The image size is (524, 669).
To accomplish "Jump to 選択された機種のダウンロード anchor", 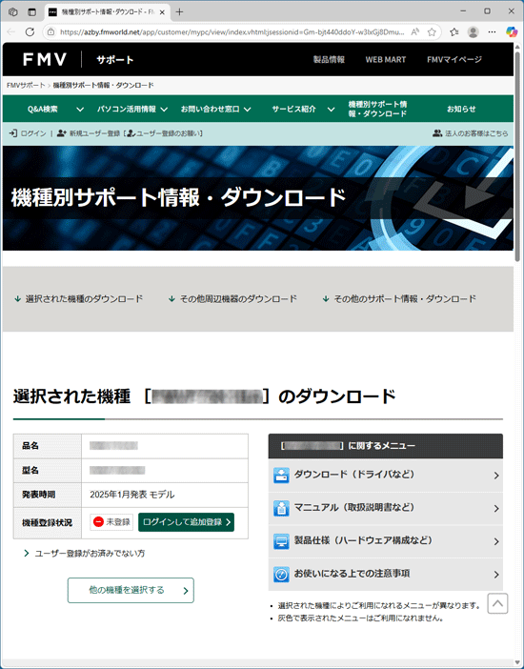I will click(x=84, y=299).
